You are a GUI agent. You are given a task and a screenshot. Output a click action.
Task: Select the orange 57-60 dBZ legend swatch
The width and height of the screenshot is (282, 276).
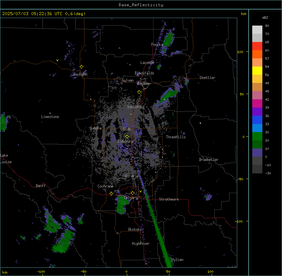(x=257, y=54)
